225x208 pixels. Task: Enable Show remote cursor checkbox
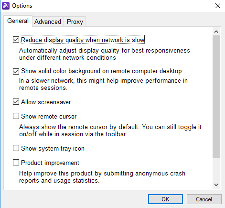point(16,116)
